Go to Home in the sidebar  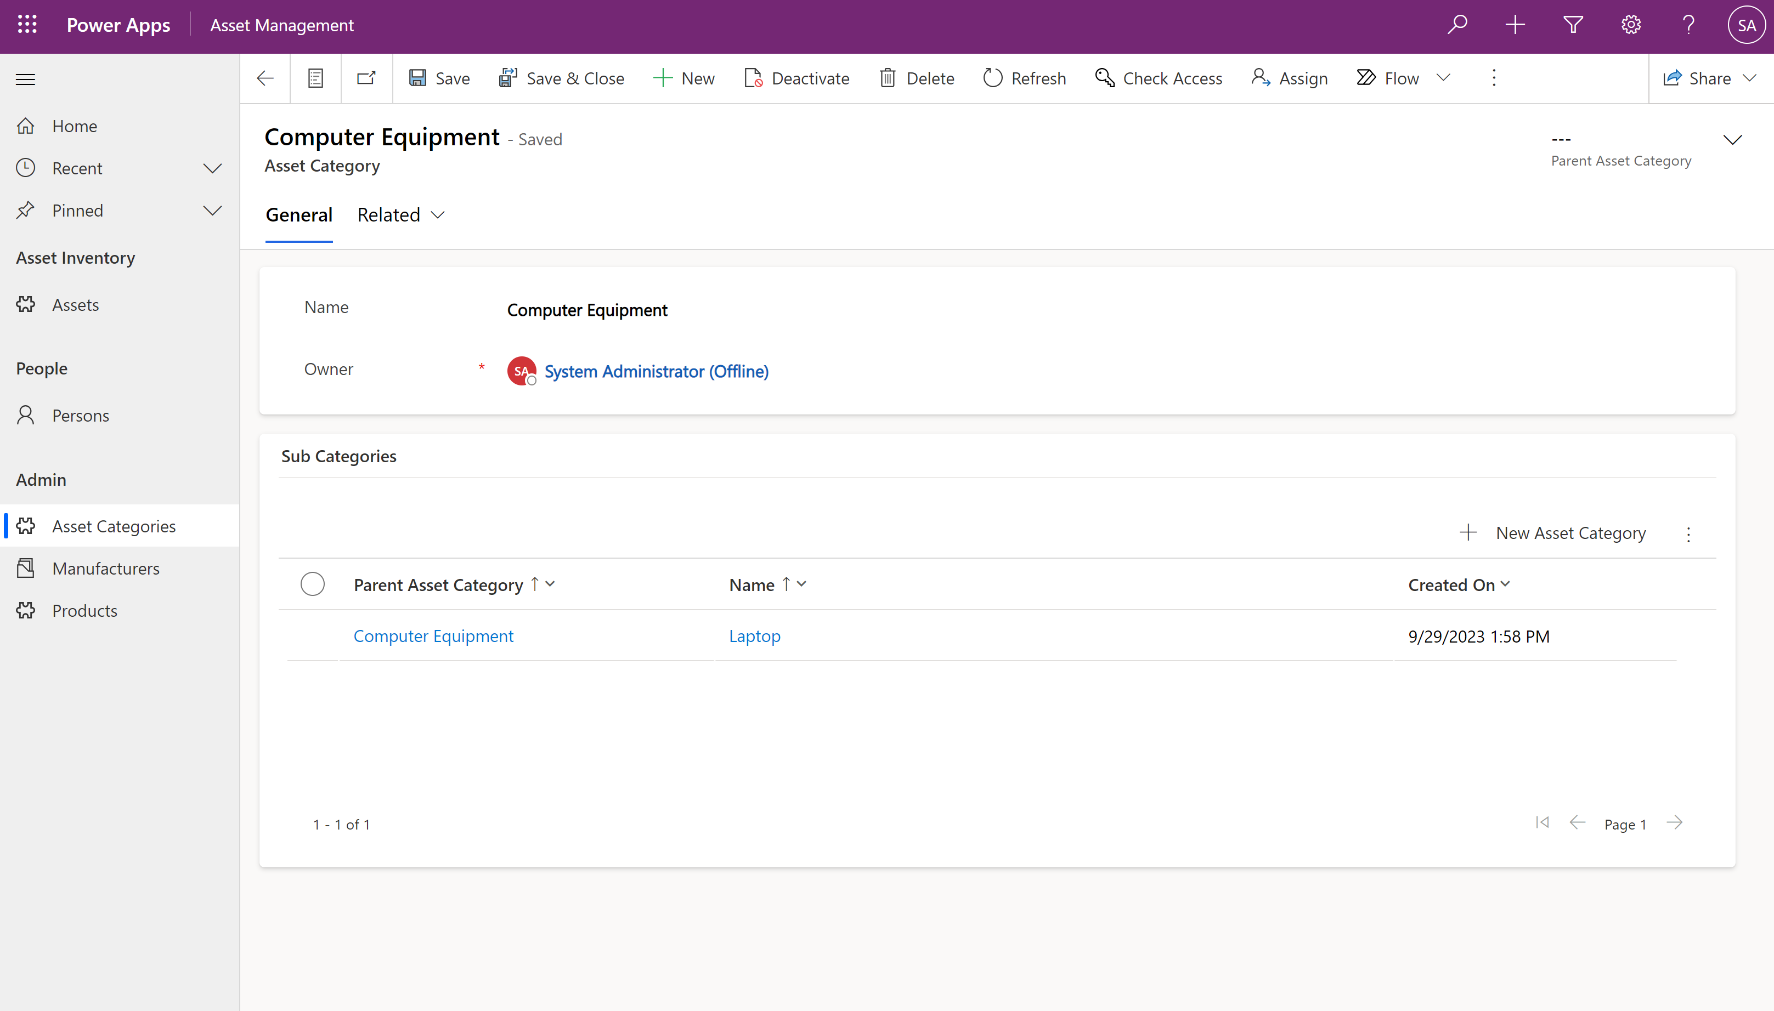[120, 126]
